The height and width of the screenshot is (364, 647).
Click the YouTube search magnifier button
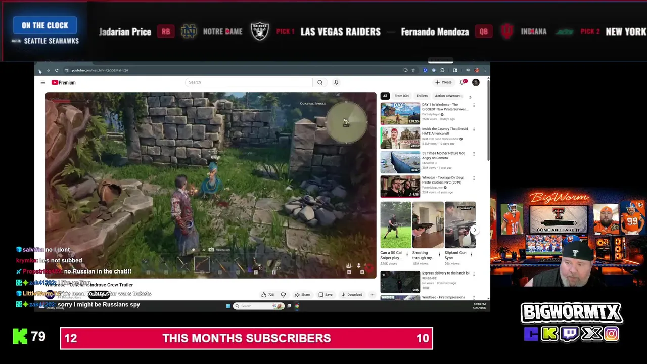(320, 82)
